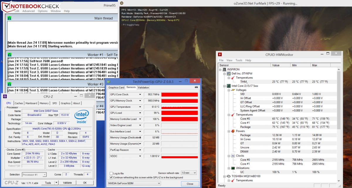Image resolution: width=352 pixels, height=188 pixels.
Task: Open the Sensor refresh rate dropdown
Action: pyautogui.click(x=188, y=173)
